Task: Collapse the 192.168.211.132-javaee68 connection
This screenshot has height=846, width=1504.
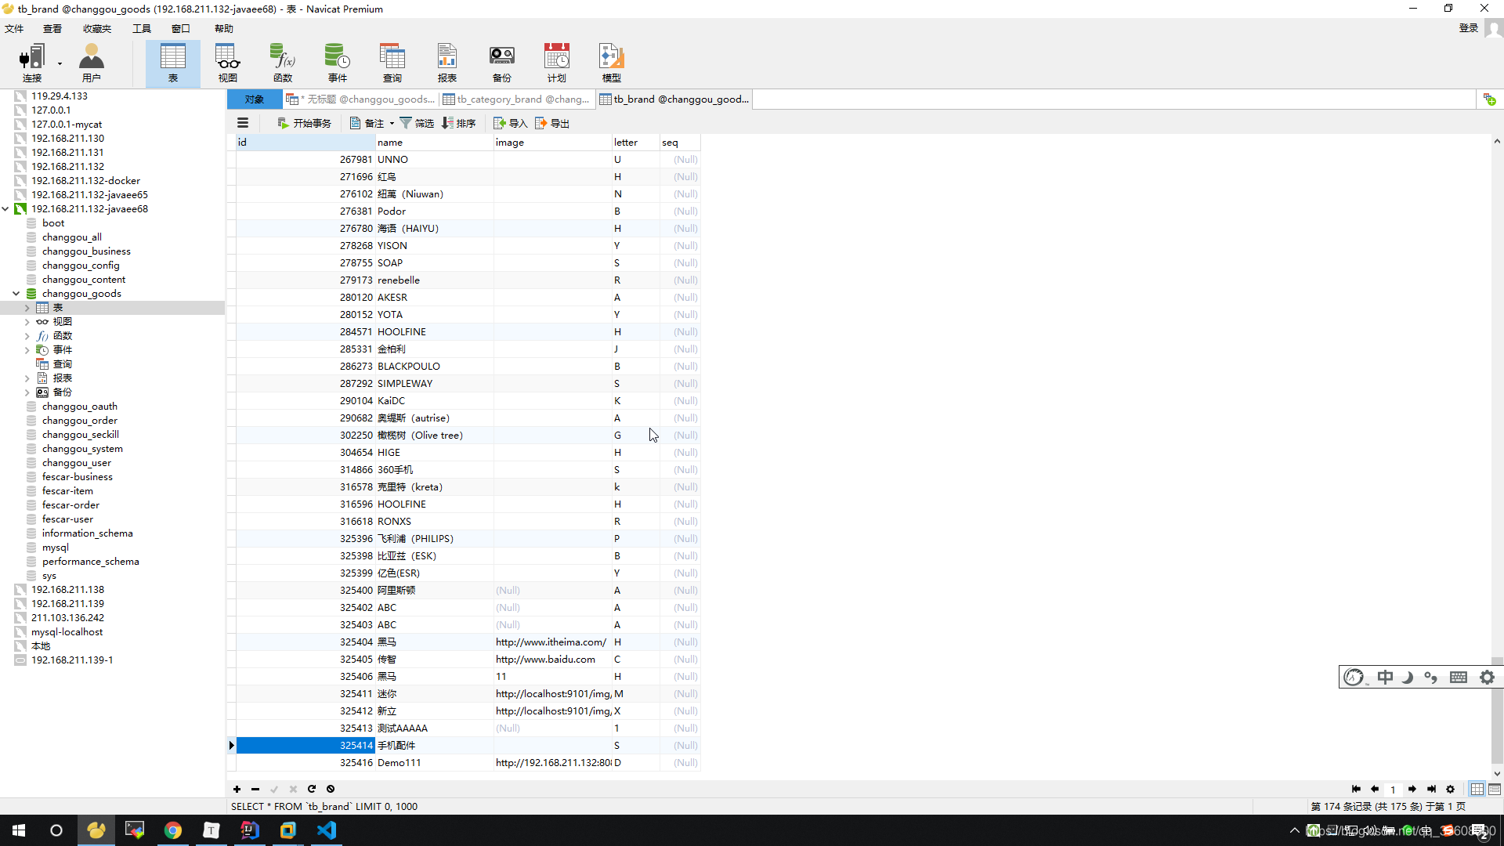Action: pos(5,209)
